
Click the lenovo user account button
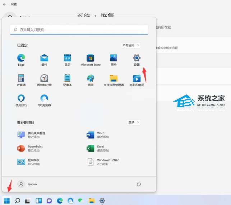(28, 184)
